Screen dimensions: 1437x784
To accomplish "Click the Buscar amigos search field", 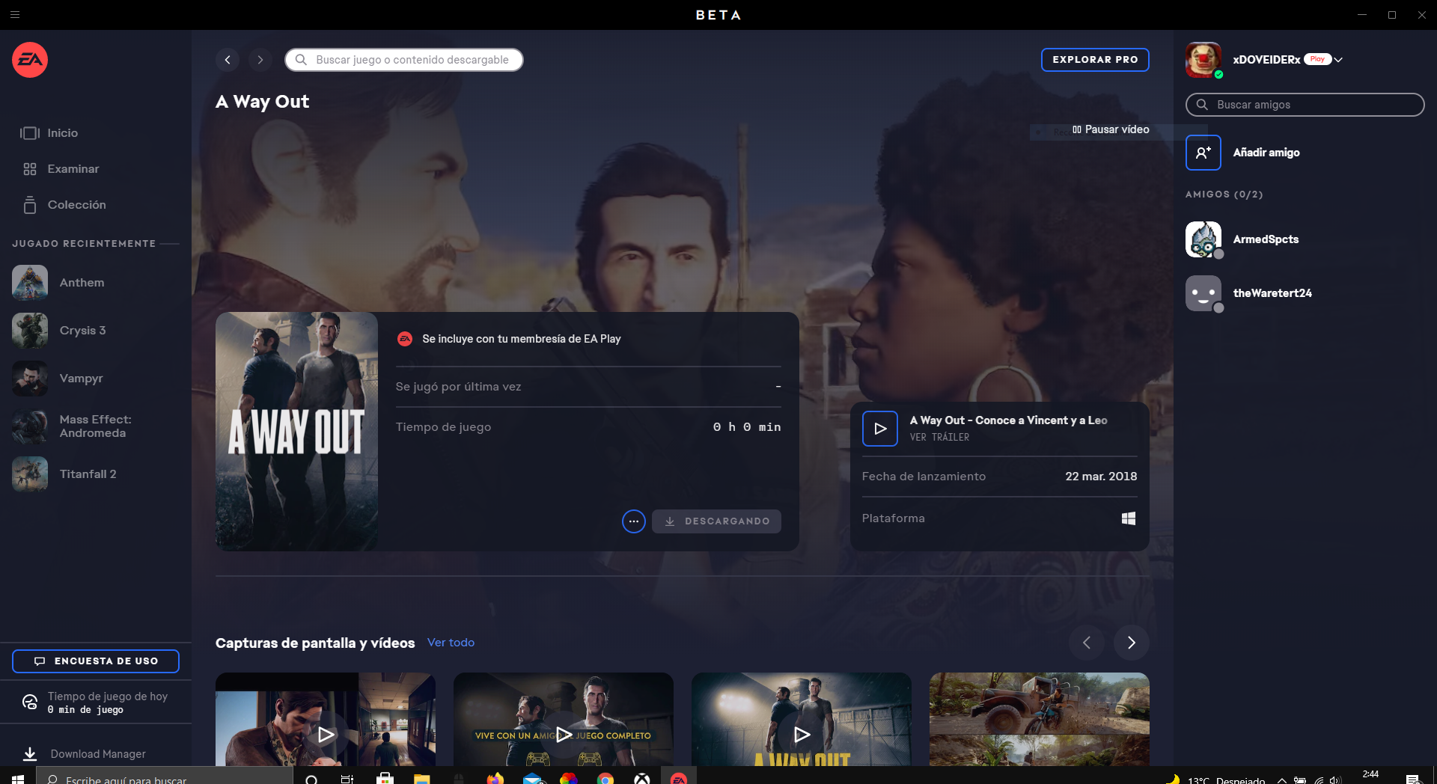I will click(x=1305, y=105).
